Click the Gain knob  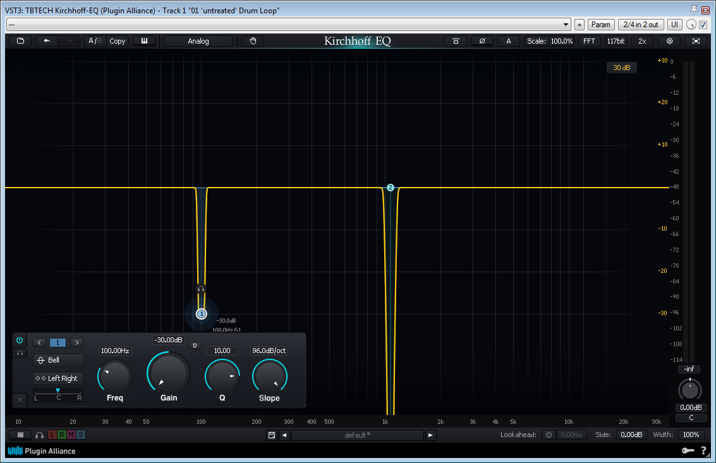coord(168,372)
